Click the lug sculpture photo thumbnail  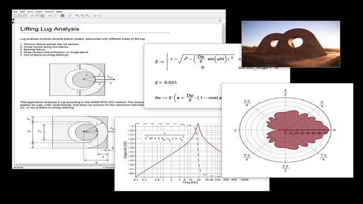(291, 44)
